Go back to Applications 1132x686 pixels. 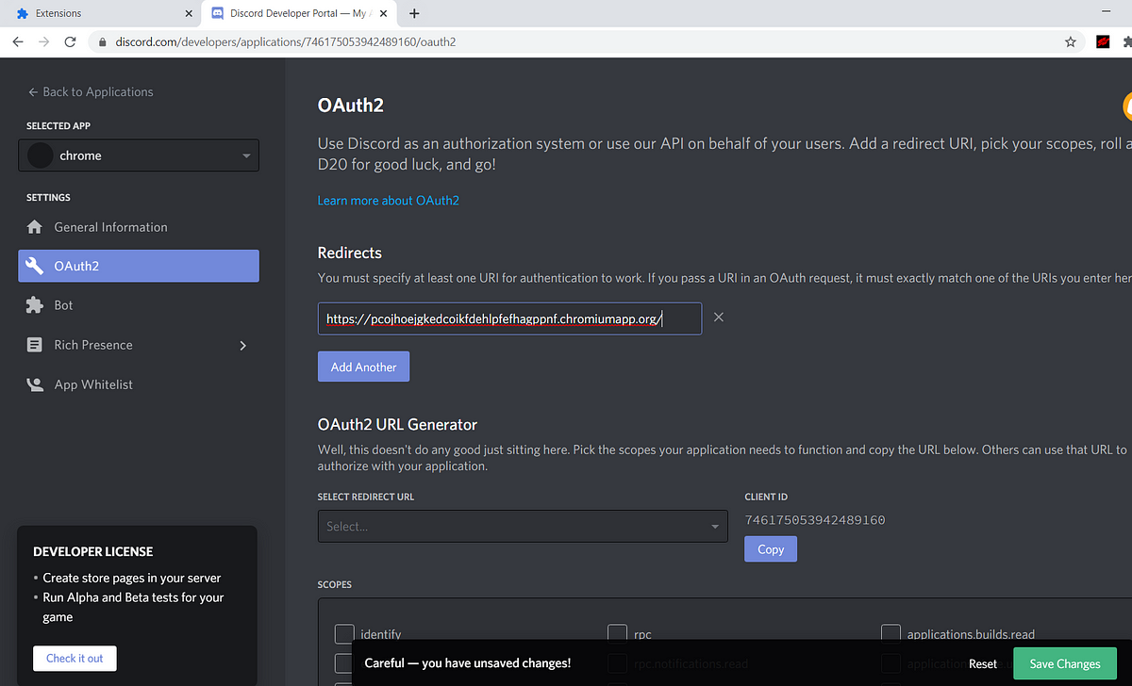tap(91, 91)
